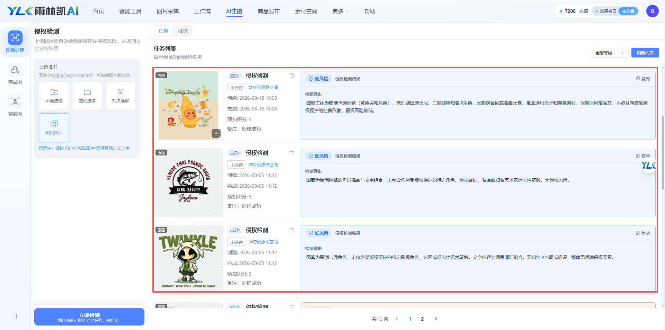The height and width of the screenshot is (330, 665).
Task: Click the floating YL assistant icon
Action: (x=648, y=166)
